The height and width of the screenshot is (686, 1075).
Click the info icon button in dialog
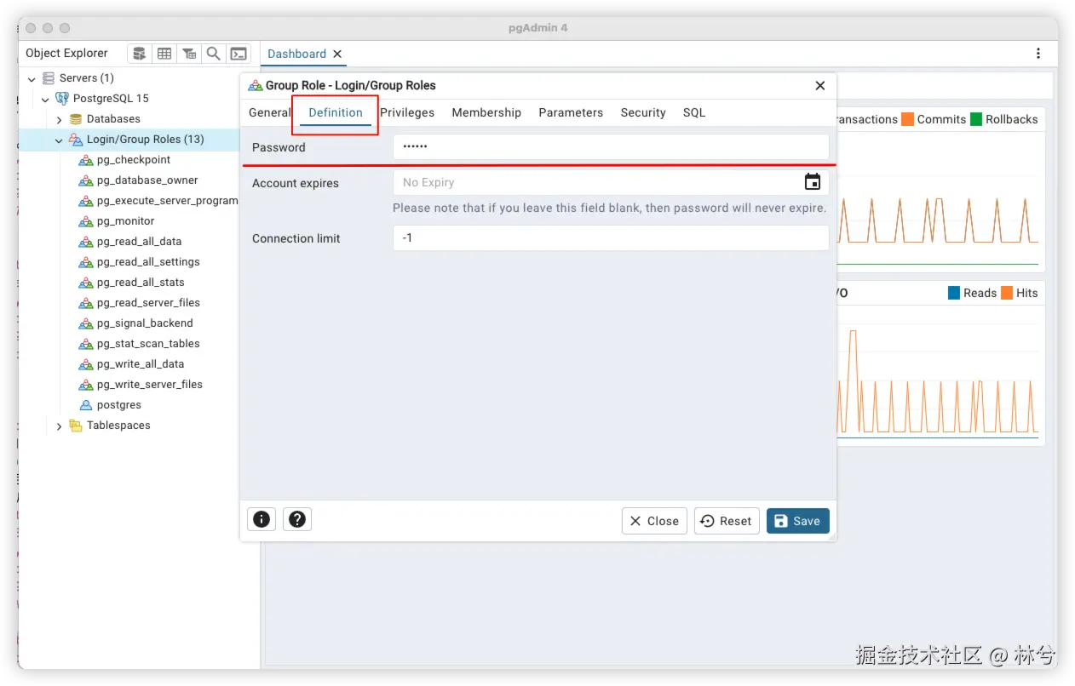tap(262, 518)
